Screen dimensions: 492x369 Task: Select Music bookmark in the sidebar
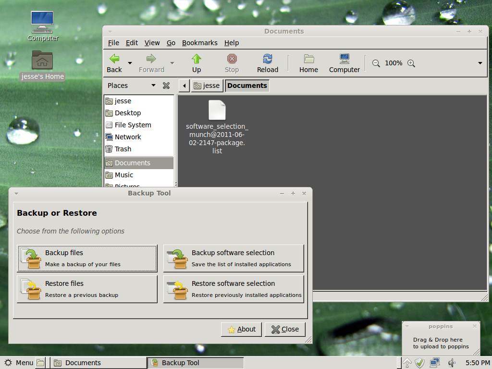point(139,175)
